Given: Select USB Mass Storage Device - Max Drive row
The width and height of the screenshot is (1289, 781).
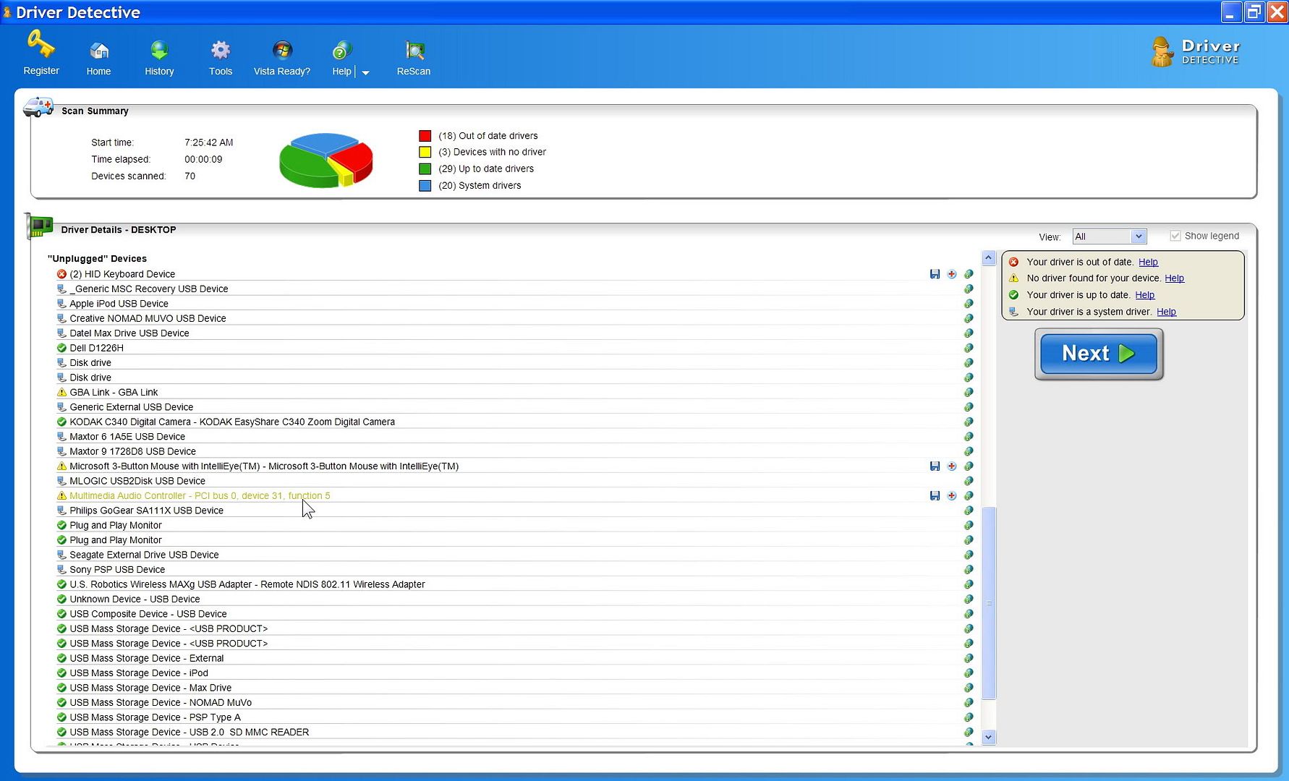Looking at the screenshot, I should click(x=514, y=688).
